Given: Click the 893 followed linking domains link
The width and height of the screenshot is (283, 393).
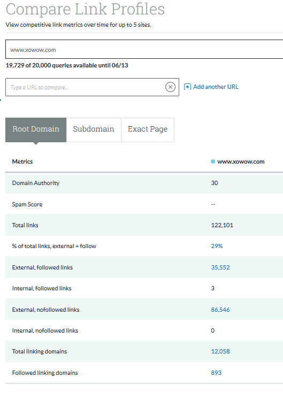Looking at the screenshot, I should pyautogui.click(x=216, y=373).
